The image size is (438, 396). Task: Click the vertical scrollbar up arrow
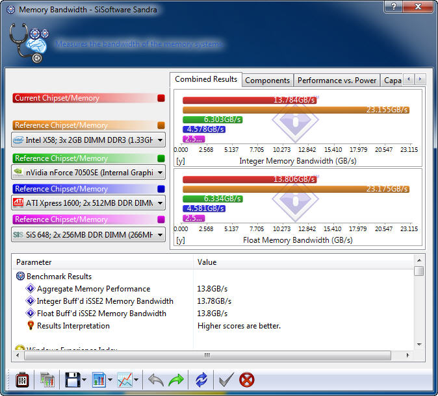point(419,260)
